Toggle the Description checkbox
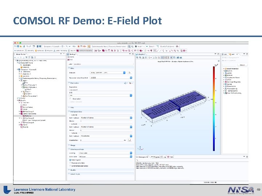 click(x=70, y=99)
